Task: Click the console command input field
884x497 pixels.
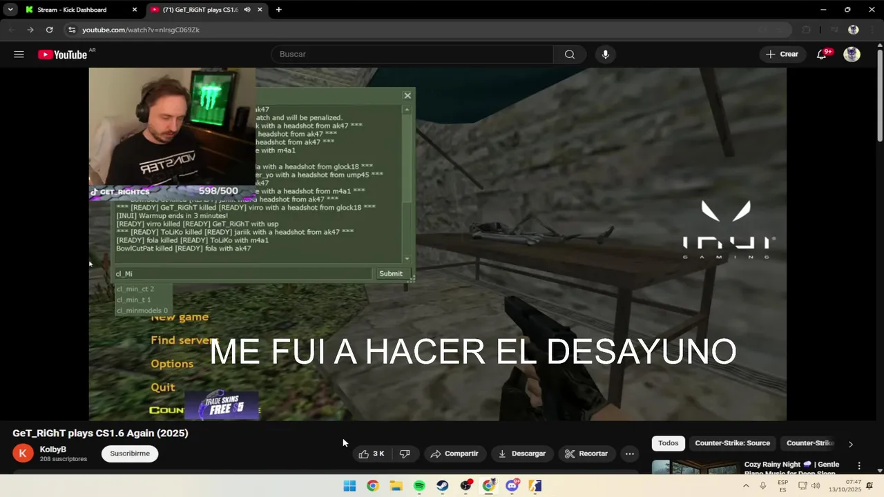Action: pyautogui.click(x=243, y=273)
